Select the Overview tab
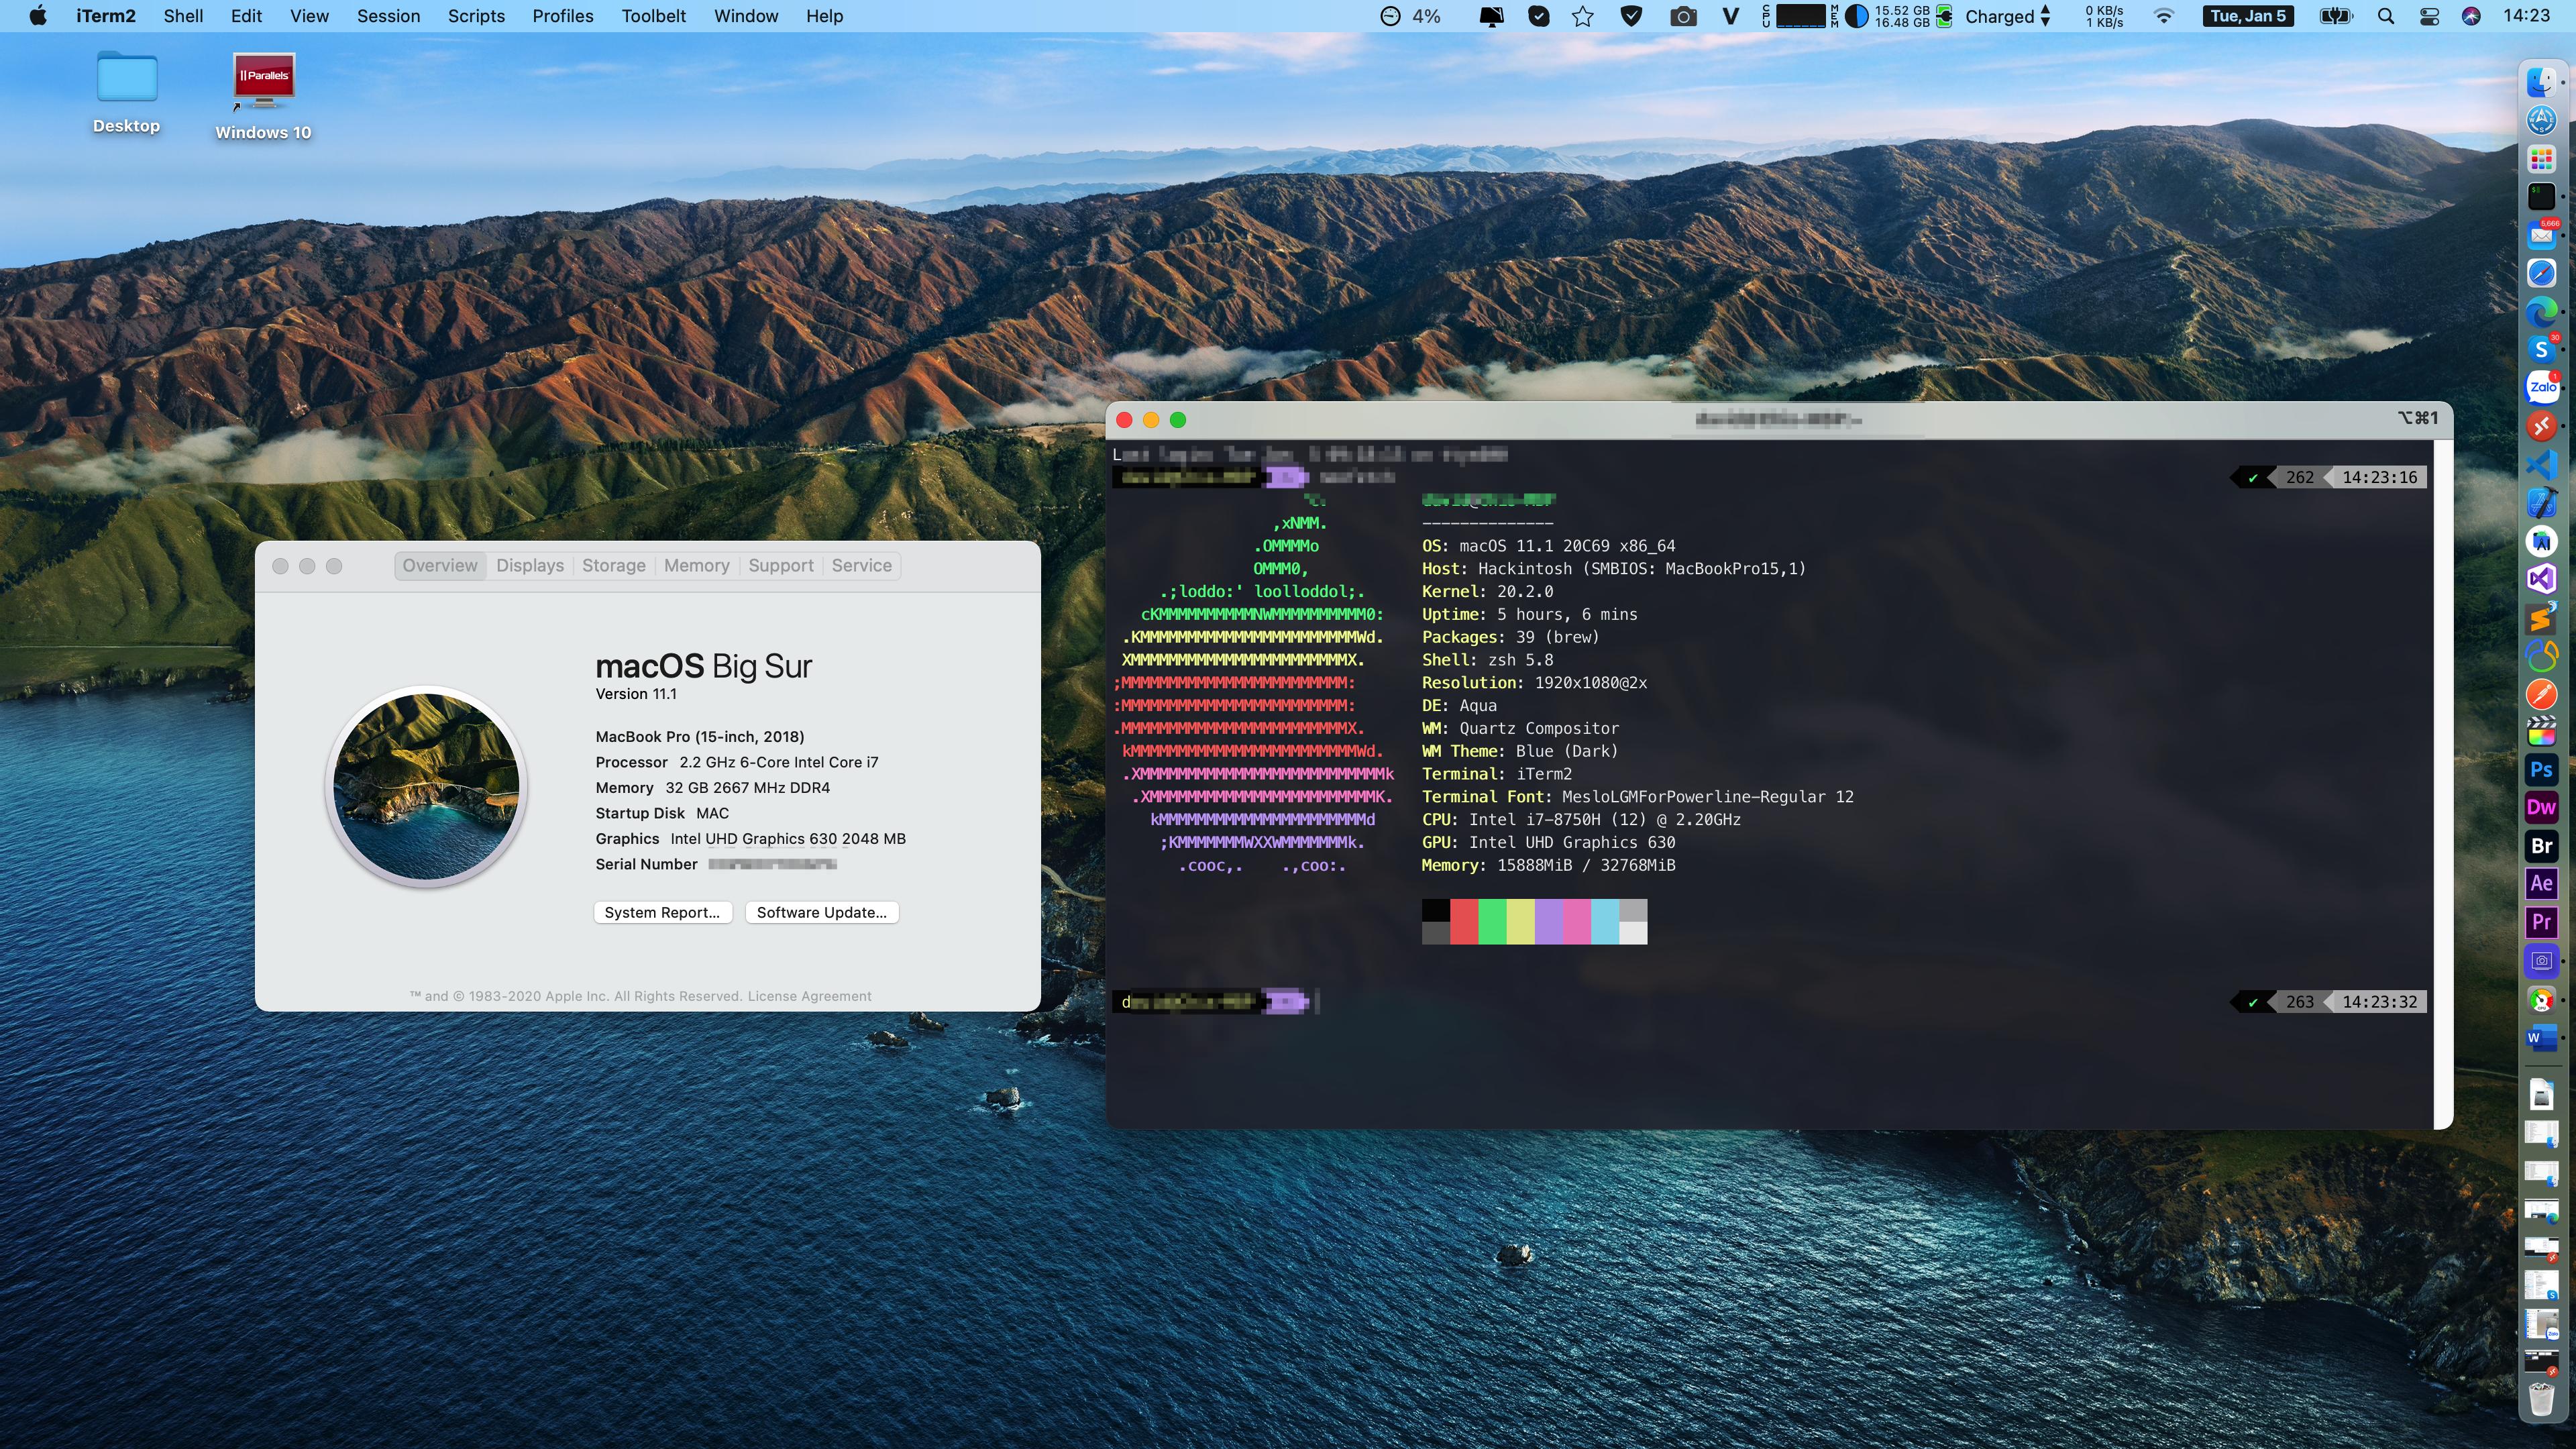This screenshot has height=1449, width=2576. [x=440, y=566]
